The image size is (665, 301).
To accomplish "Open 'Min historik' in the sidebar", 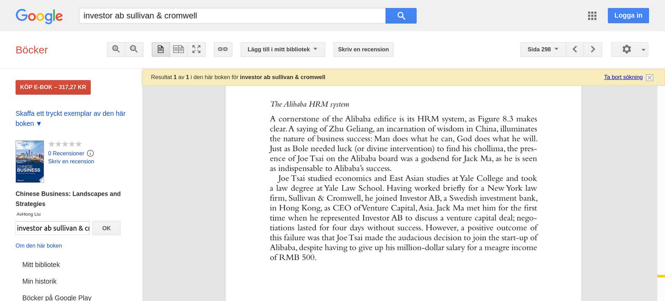I will pyautogui.click(x=40, y=282).
